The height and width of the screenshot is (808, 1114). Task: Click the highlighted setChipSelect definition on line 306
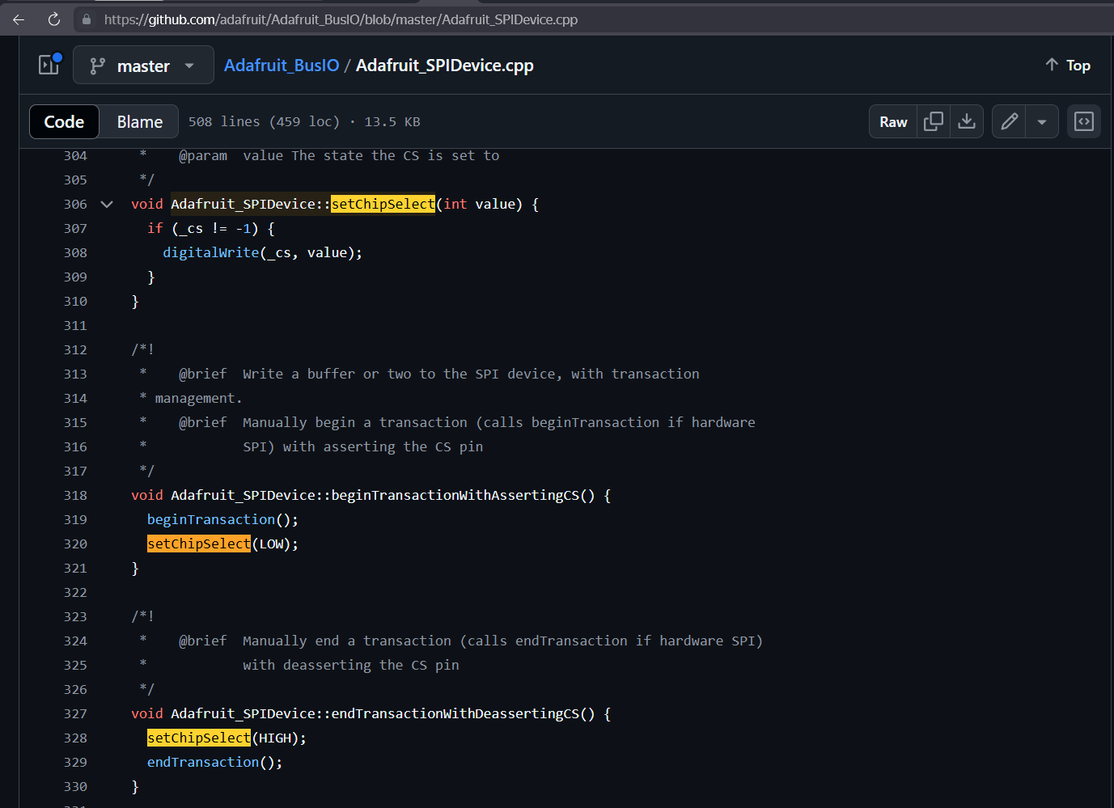point(383,204)
